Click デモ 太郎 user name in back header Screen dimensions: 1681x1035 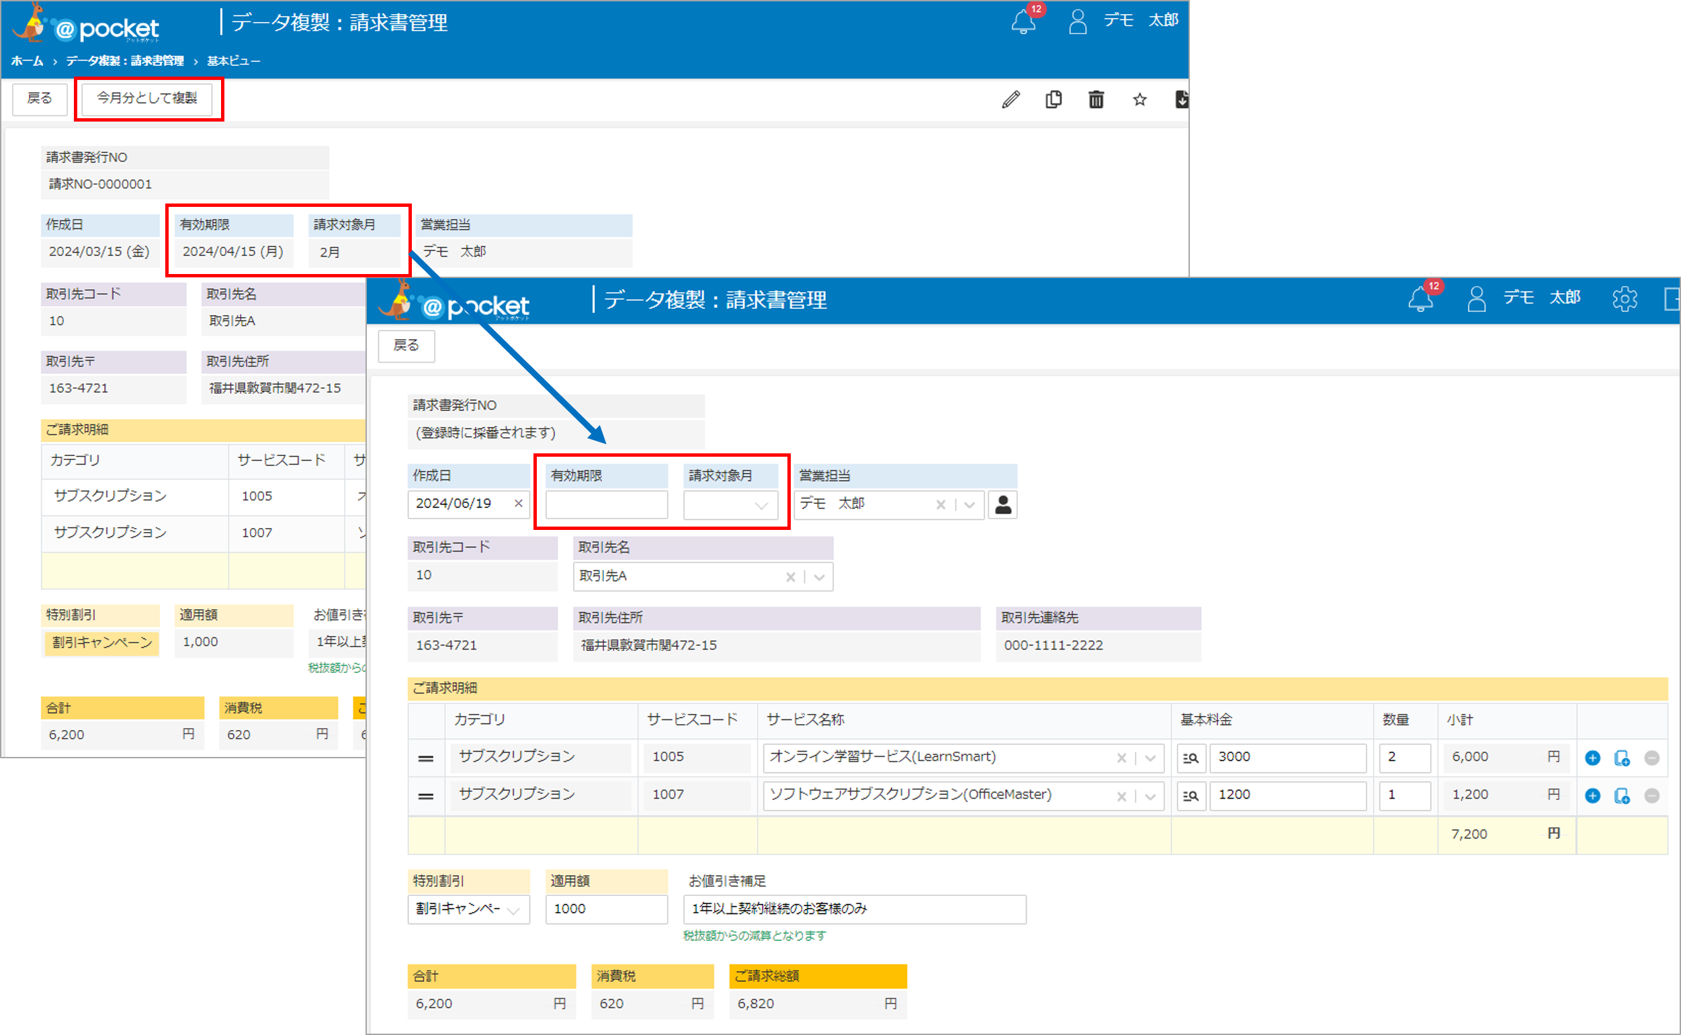[1141, 21]
